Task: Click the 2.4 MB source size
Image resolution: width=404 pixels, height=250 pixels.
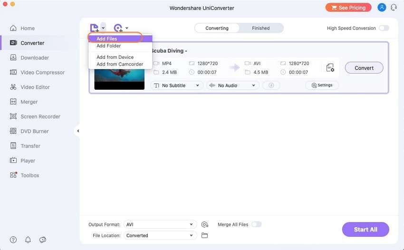Action: click(169, 72)
